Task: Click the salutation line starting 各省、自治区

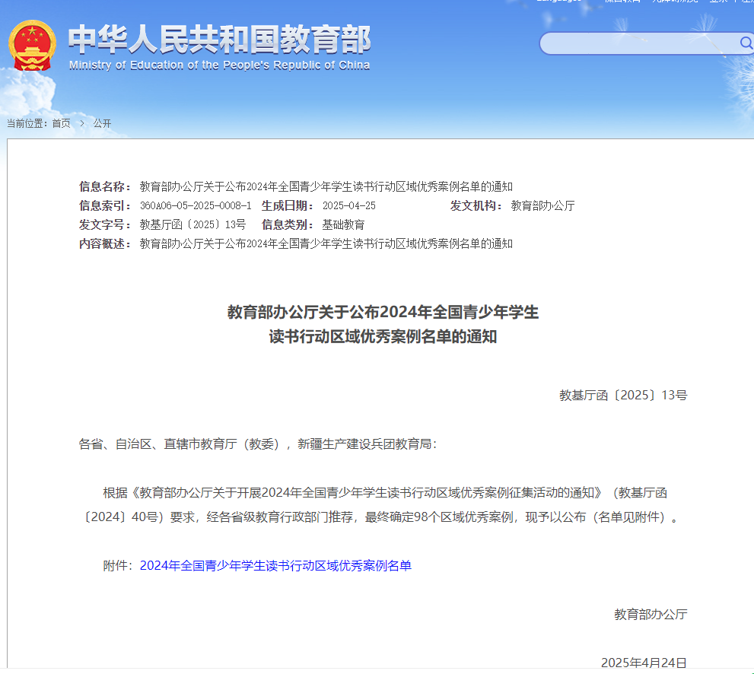Action: coord(258,444)
